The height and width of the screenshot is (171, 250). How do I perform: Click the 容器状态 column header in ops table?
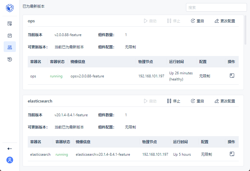[x=57, y=62]
